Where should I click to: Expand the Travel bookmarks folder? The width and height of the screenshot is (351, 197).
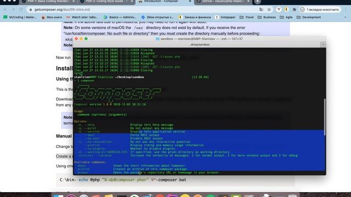pyautogui.click(x=246, y=17)
